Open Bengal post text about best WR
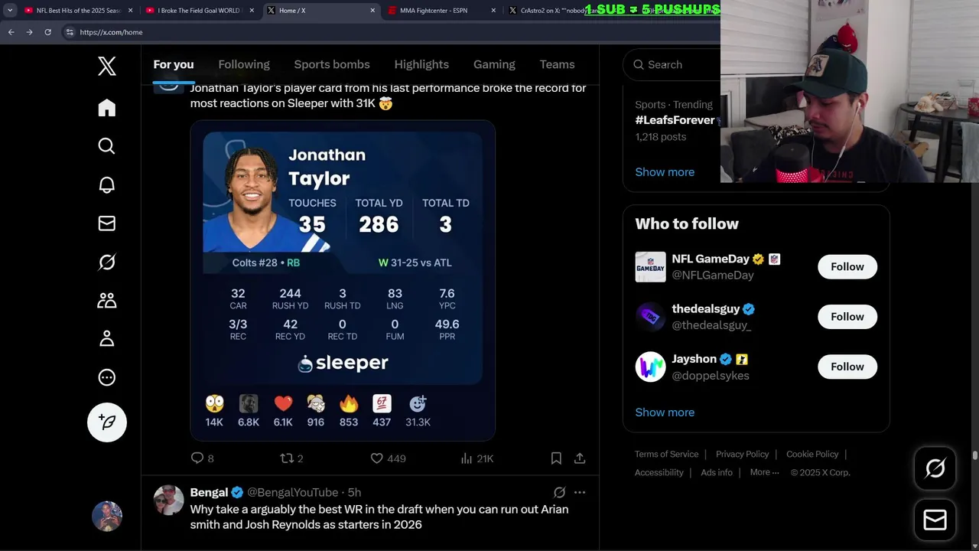This screenshot has height=551, width=979. [x=379, y=517]
